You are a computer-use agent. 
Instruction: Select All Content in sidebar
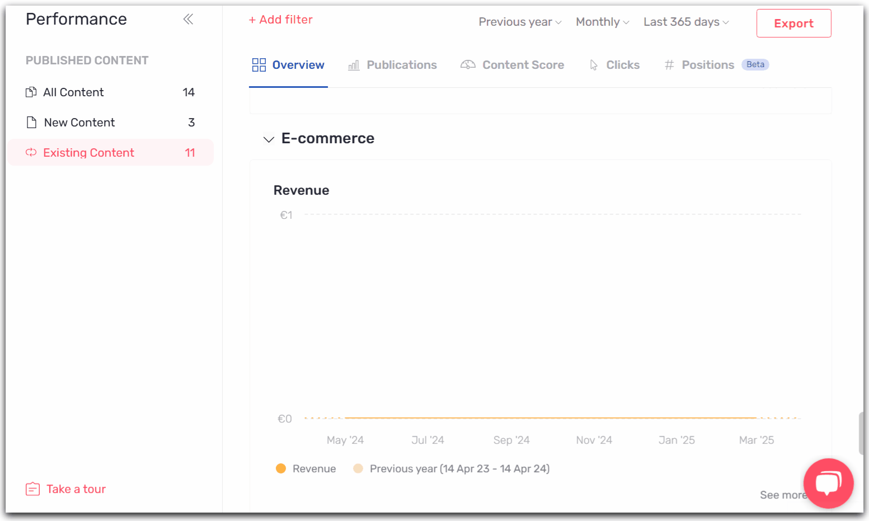point(111,92)
